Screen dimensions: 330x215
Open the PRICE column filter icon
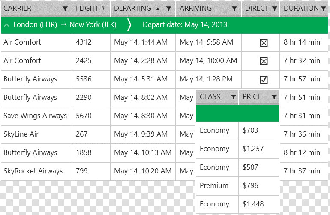(274, 97)
